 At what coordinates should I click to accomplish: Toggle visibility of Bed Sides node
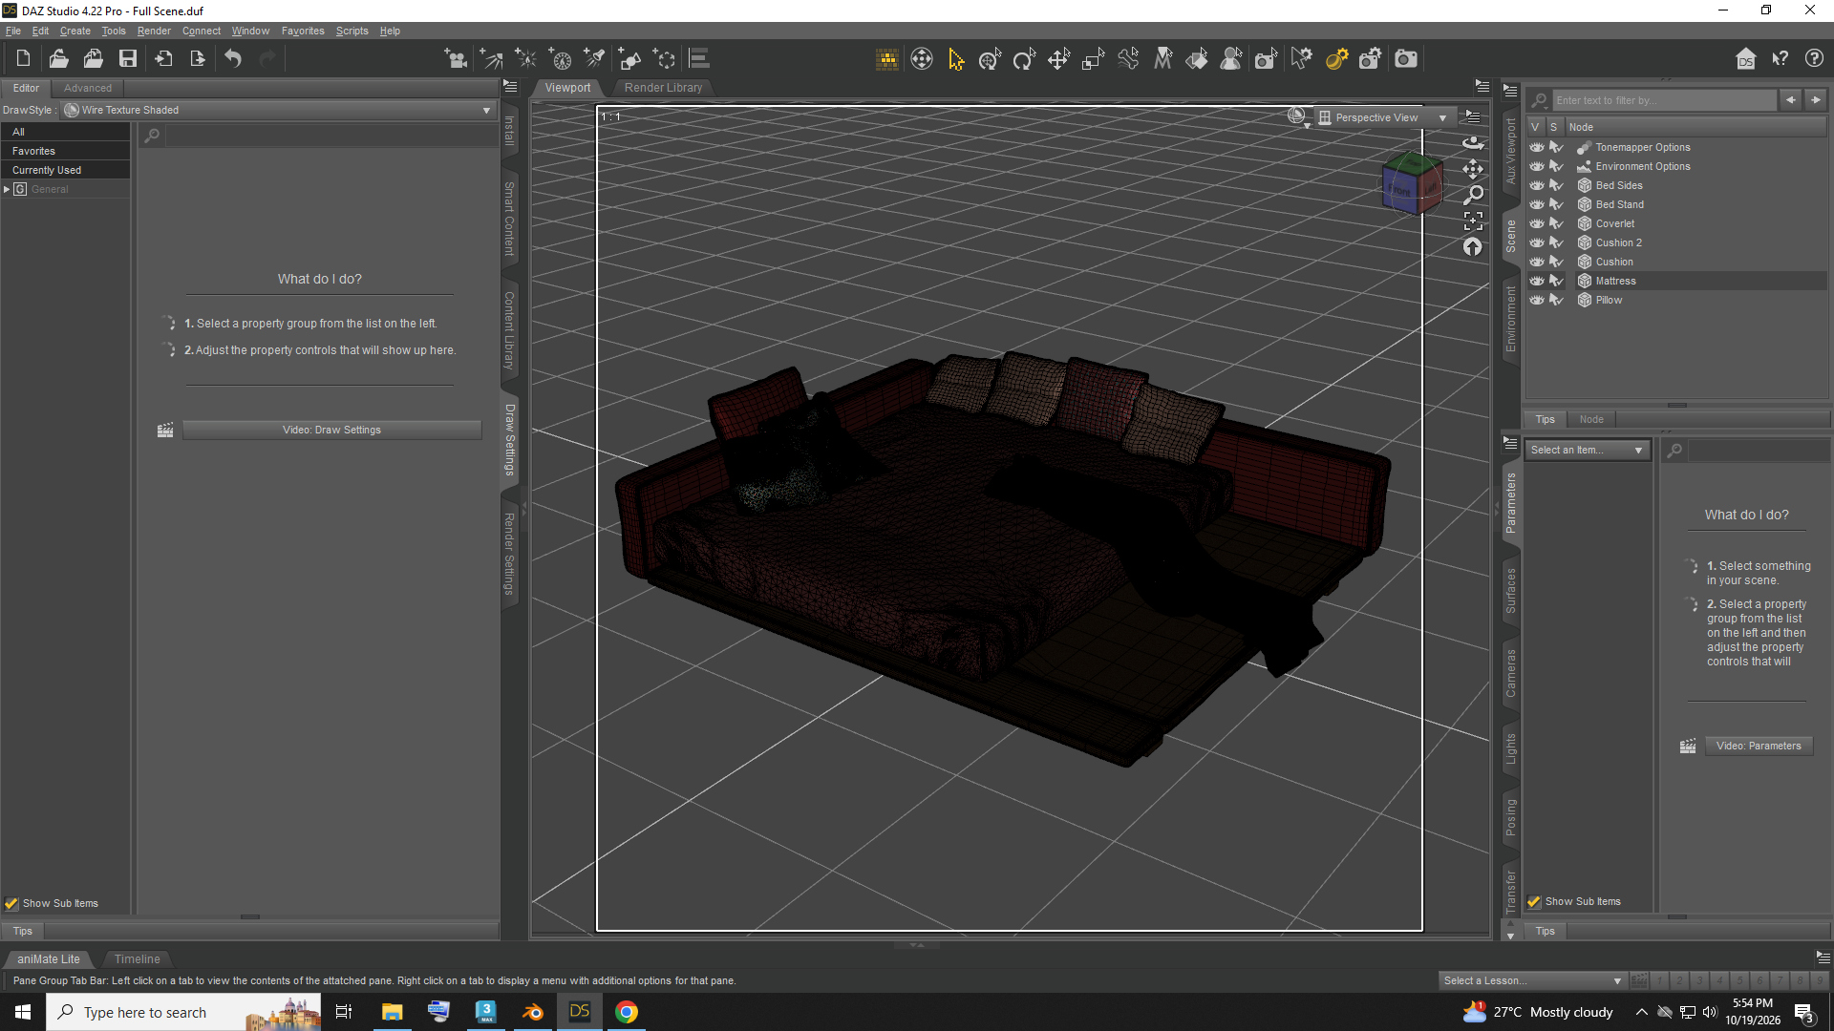click(1536, 185)
